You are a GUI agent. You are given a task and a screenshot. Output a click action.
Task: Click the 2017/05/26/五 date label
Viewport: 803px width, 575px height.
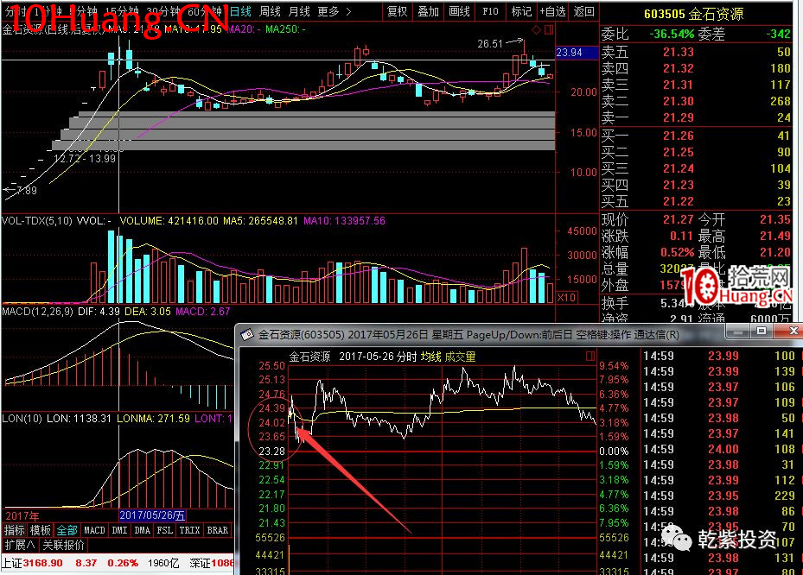tap(152, 515)
